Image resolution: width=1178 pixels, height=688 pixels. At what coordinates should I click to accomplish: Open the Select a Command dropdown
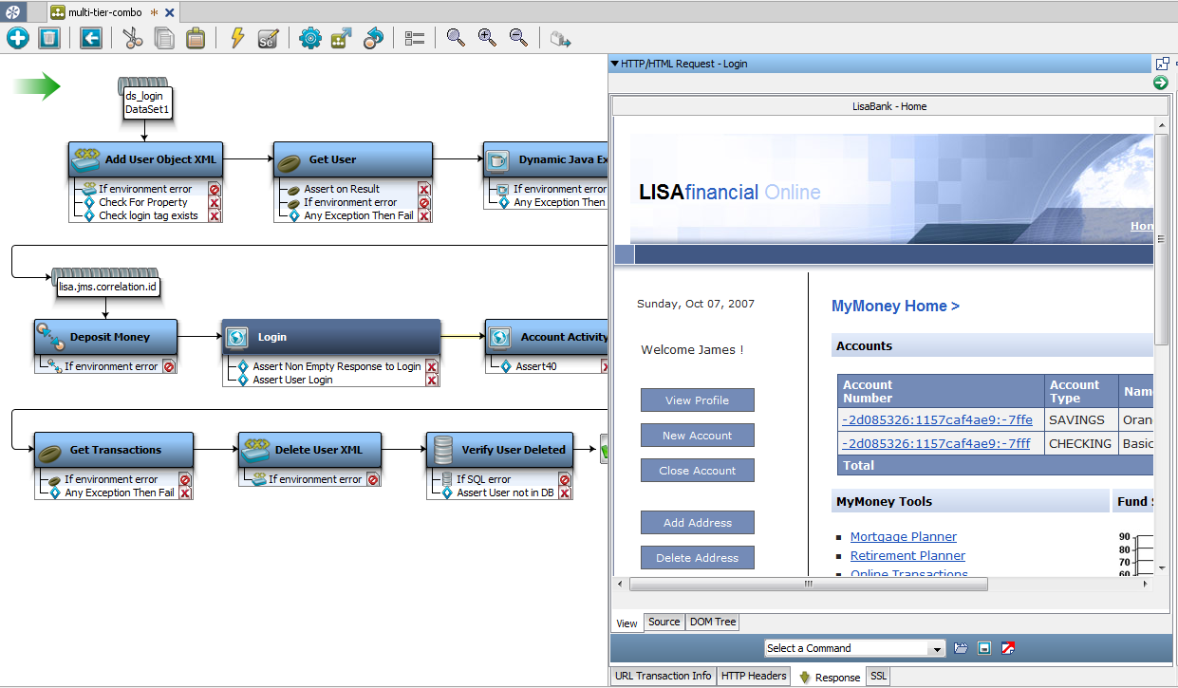(852, 647)
